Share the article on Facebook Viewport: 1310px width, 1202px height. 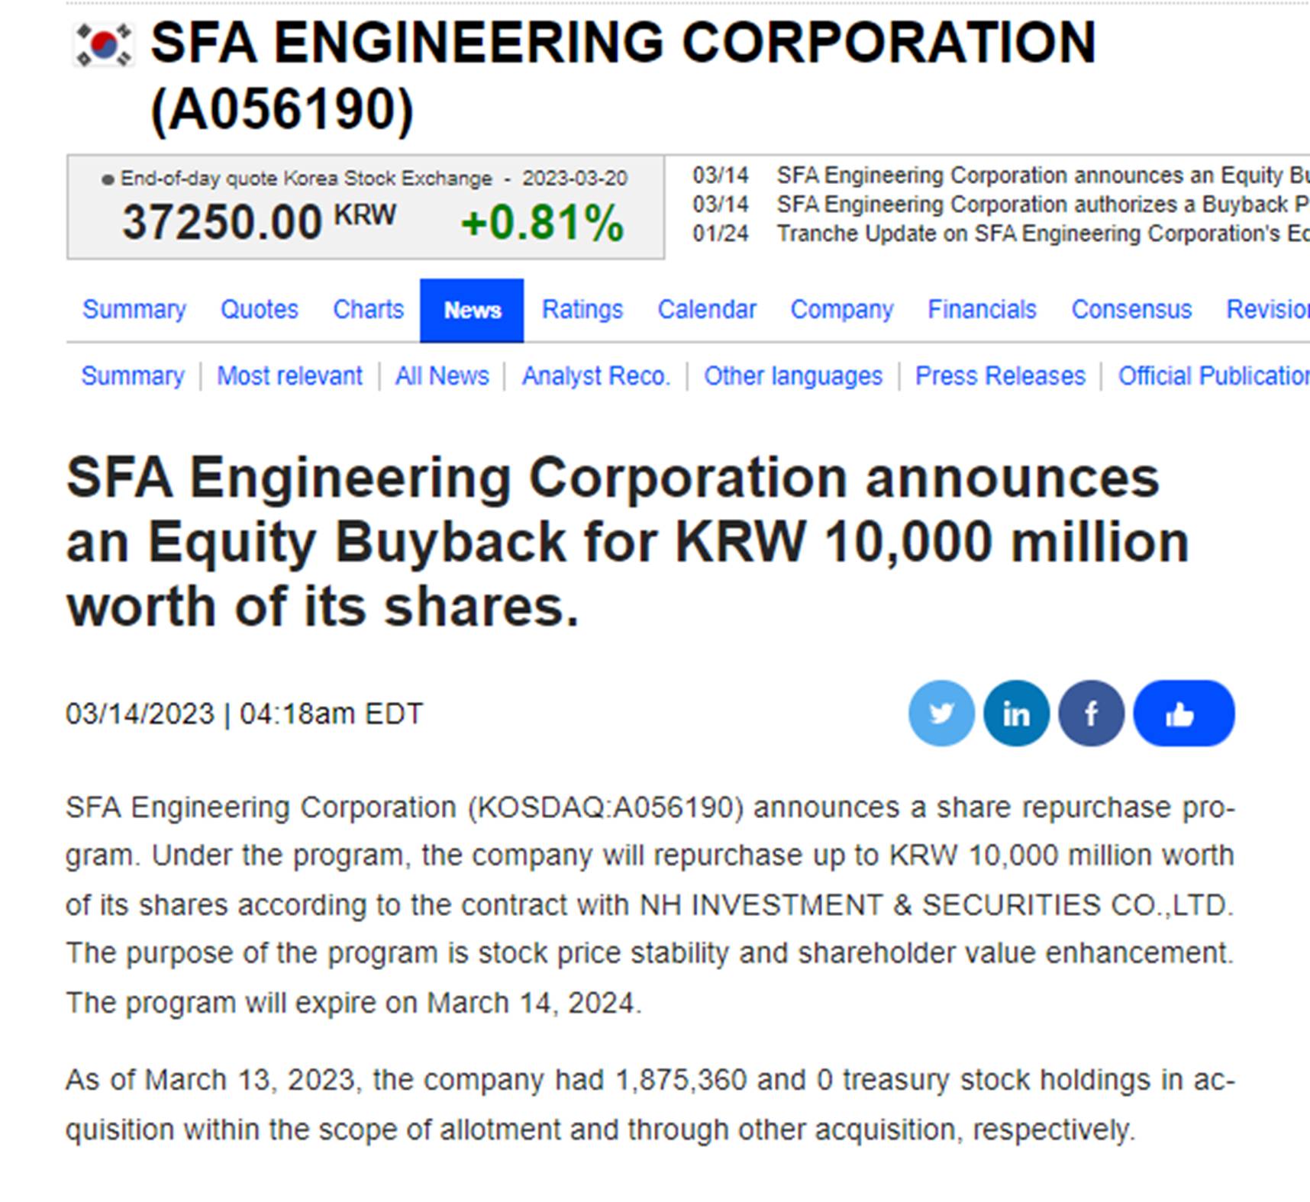tap(1090, 712)
